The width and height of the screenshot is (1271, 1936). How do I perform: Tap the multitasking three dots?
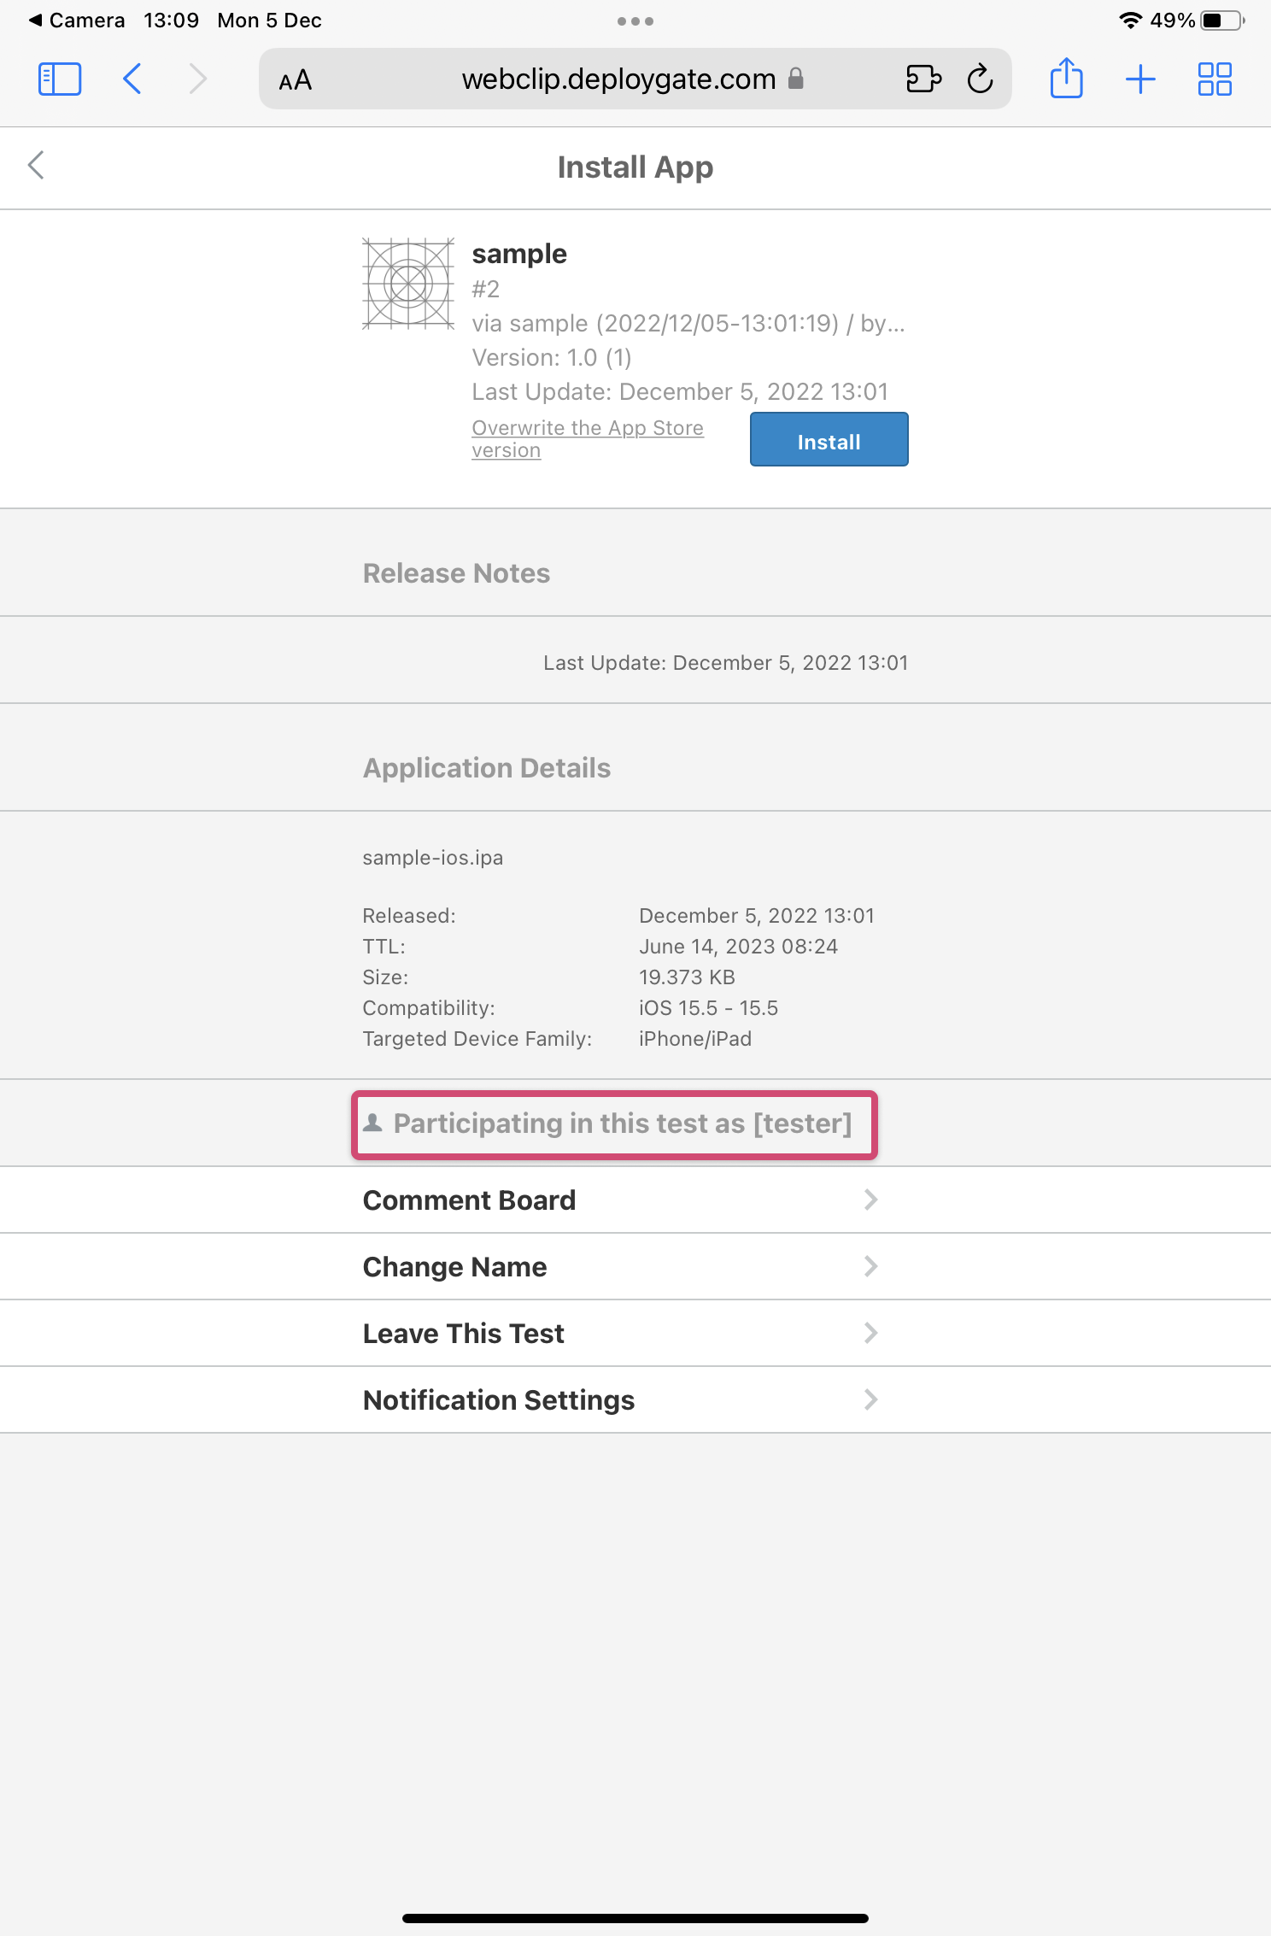click(x=635, y=21)
